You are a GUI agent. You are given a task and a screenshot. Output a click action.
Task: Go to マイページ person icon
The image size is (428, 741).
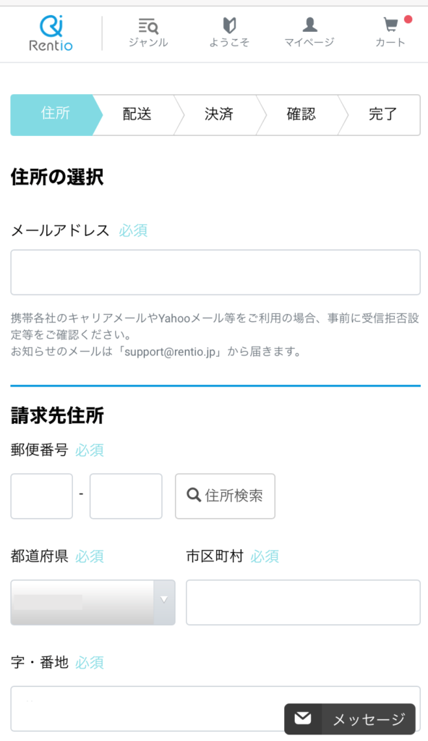(309, 25)
